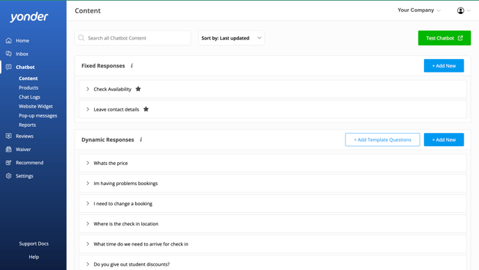
Task: Click the Home house icon
Action: pyautogui.click(x=8, y=40)
